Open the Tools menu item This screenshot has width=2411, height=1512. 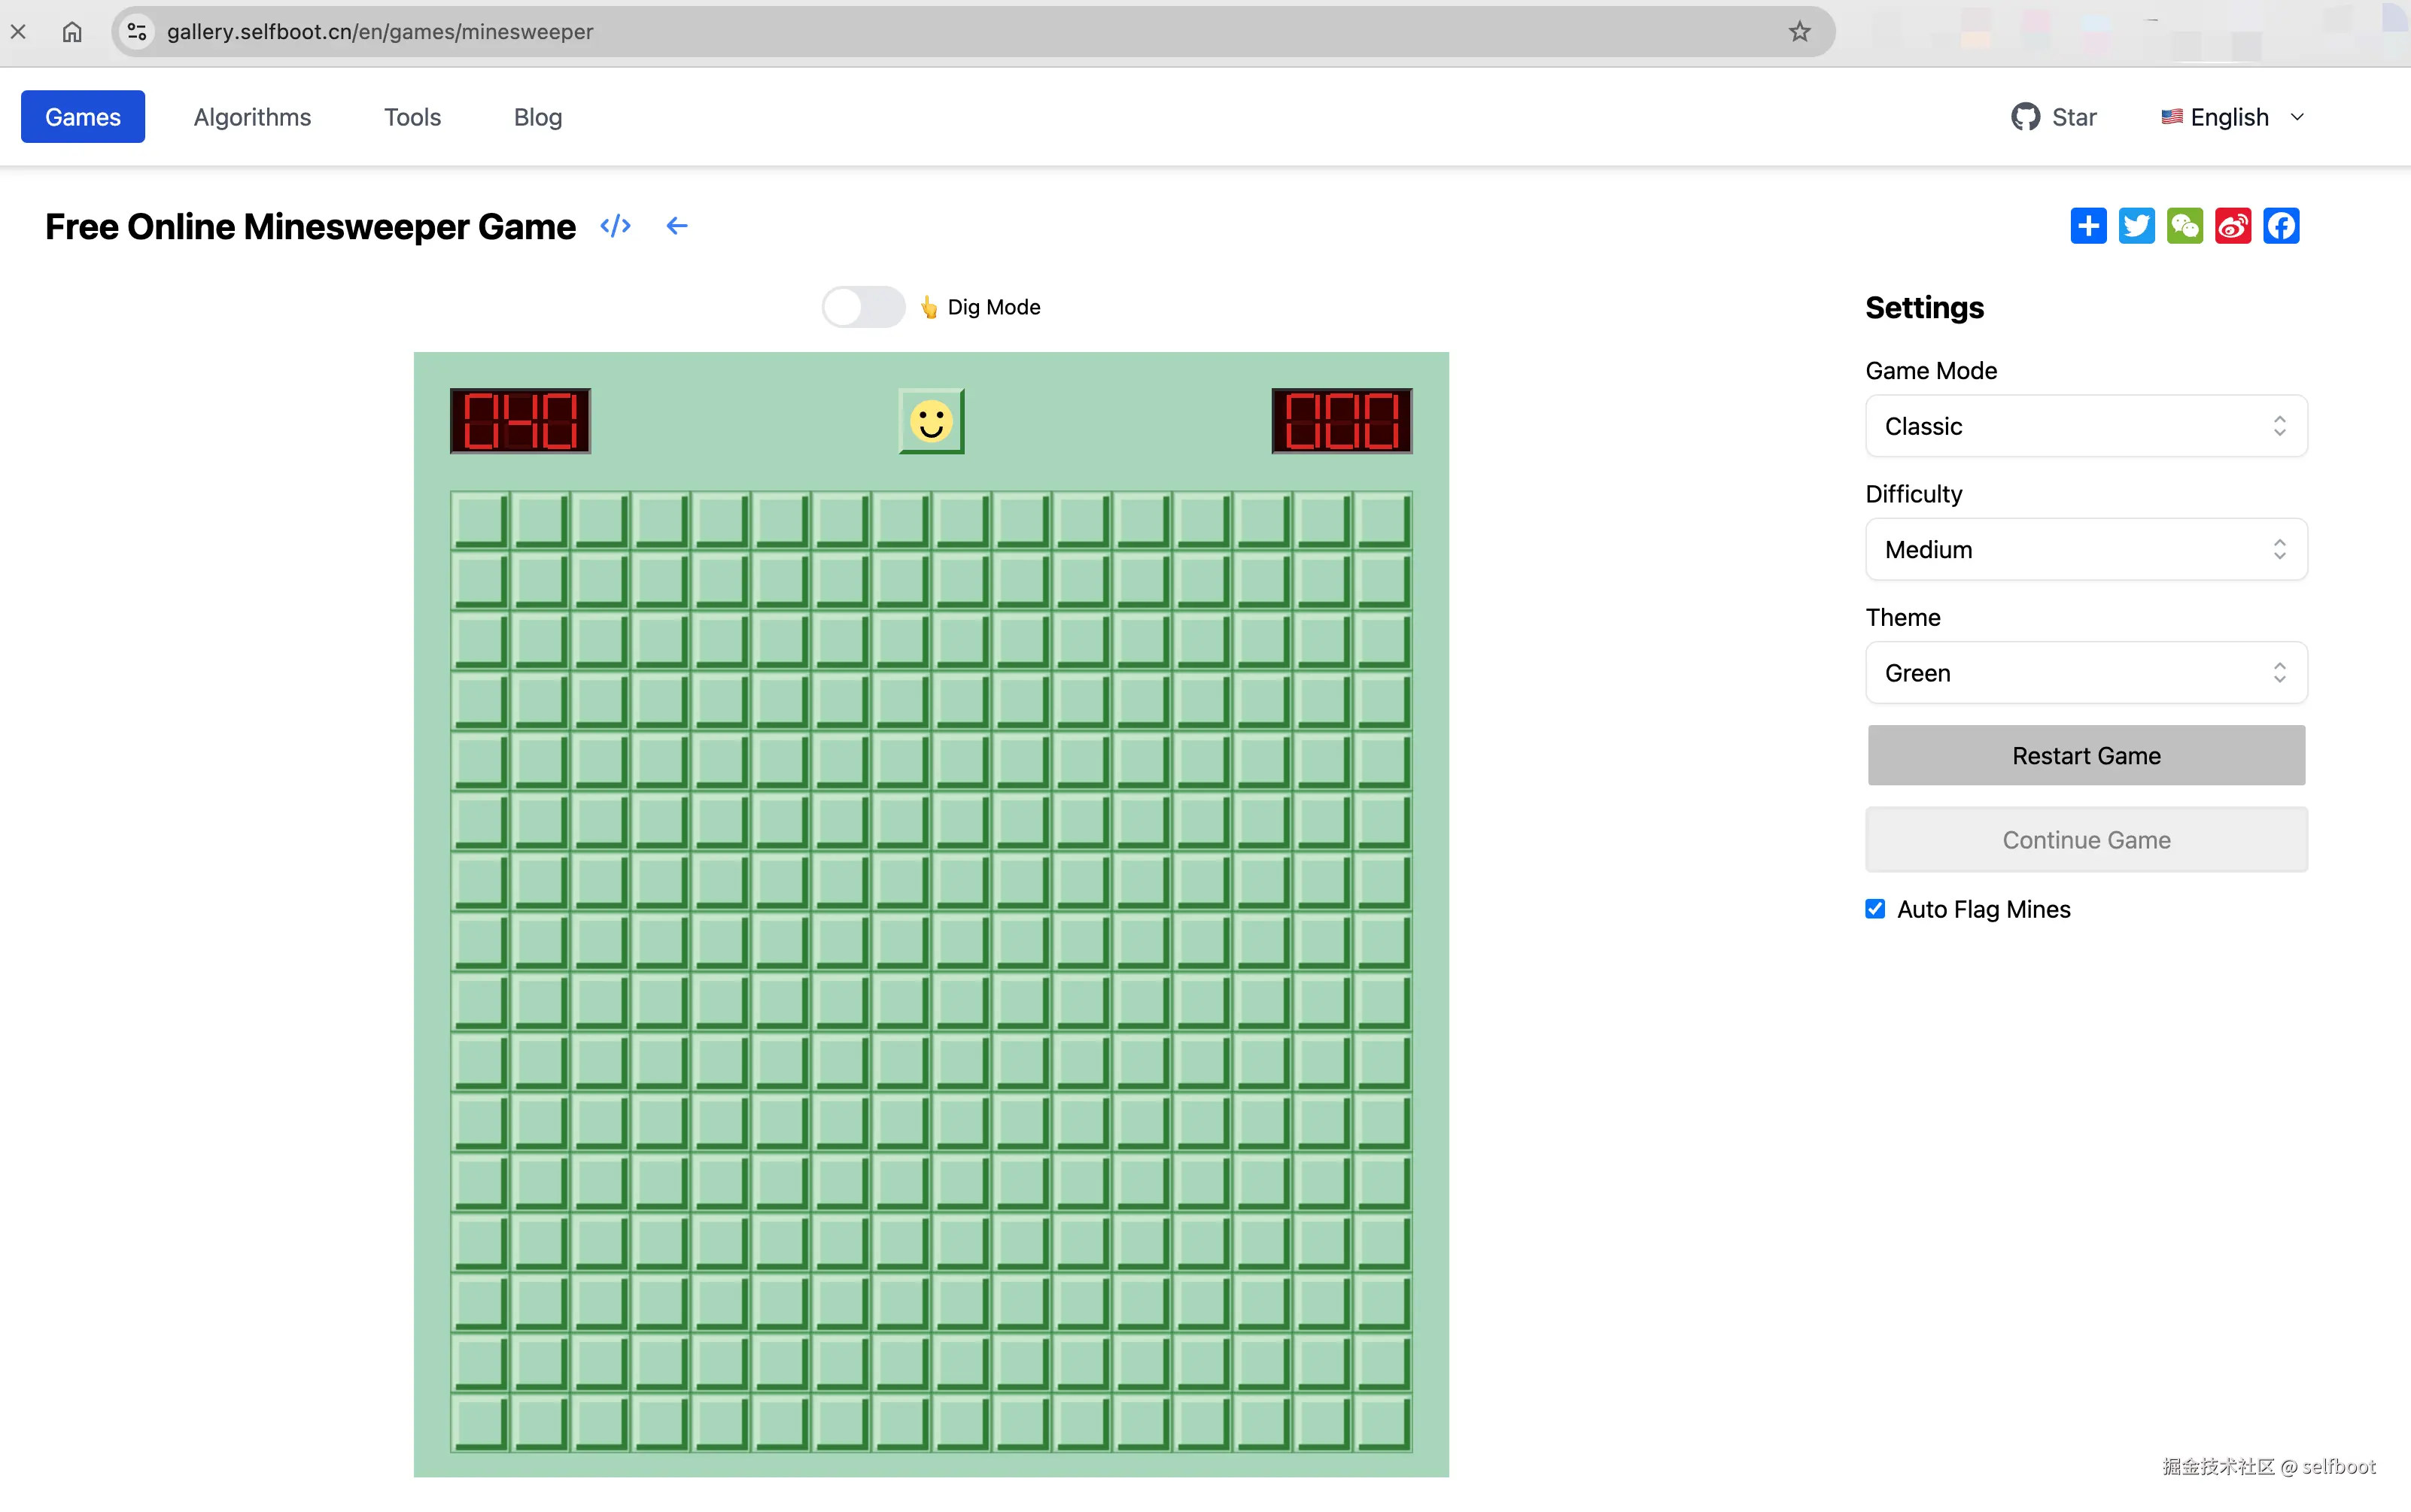point(412,117)
